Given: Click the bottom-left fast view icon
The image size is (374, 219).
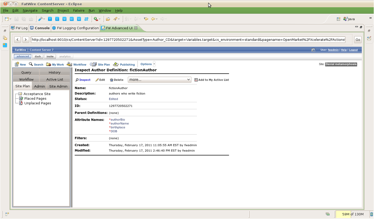Looking at the screenshot, I should (7, 214).
